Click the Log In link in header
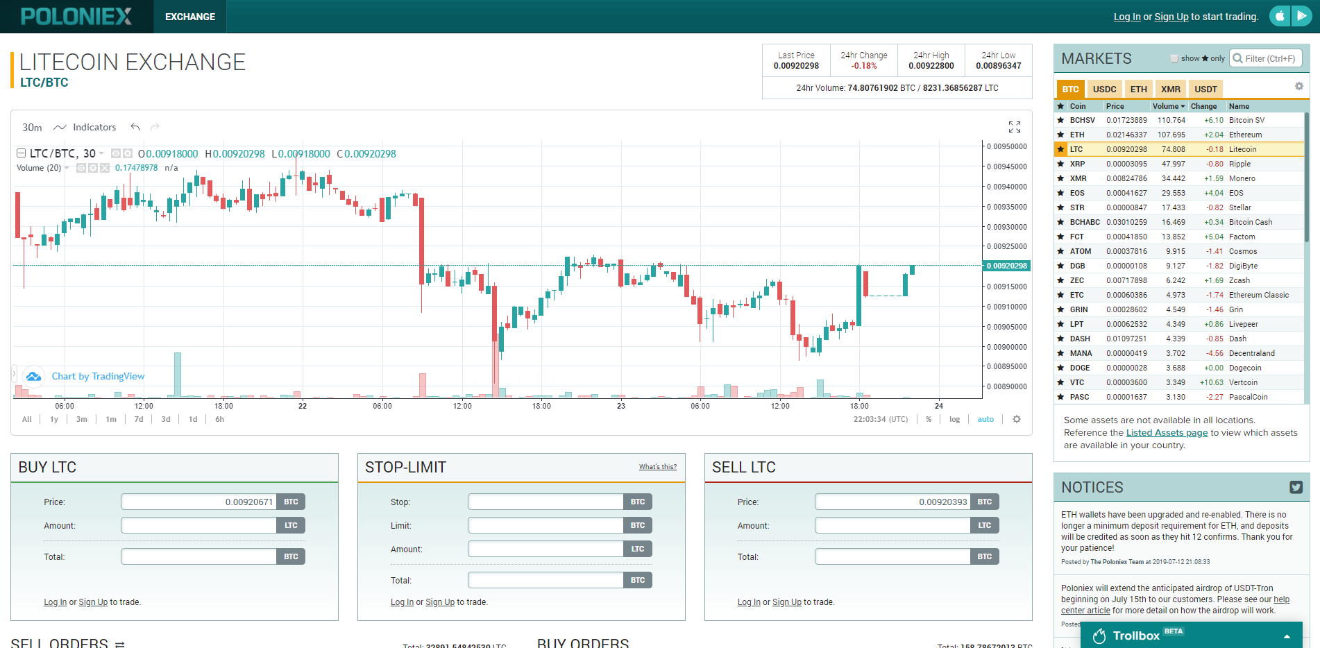This screenshot has width=1320, height=648. click(x=1127, y=17)
